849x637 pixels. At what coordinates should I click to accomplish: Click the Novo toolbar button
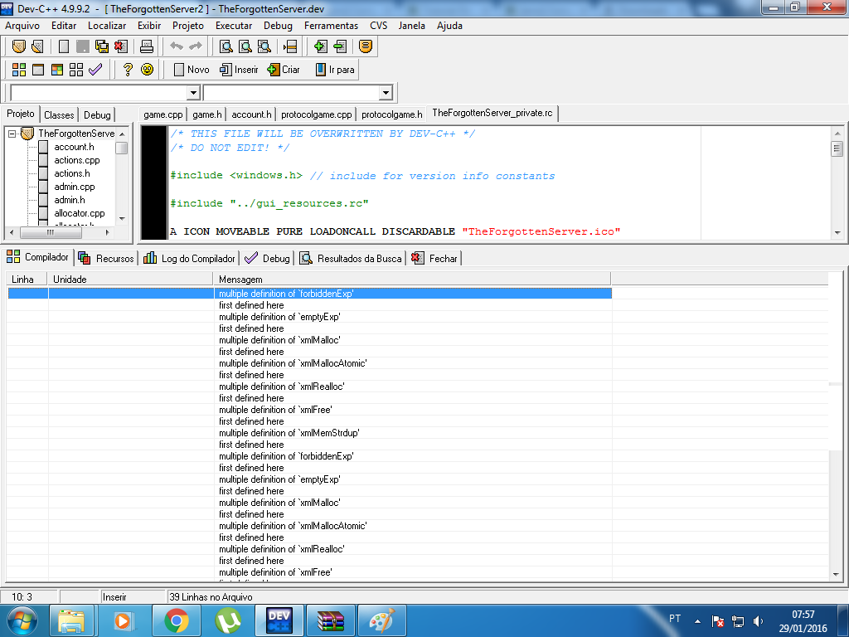pos(192,70)
